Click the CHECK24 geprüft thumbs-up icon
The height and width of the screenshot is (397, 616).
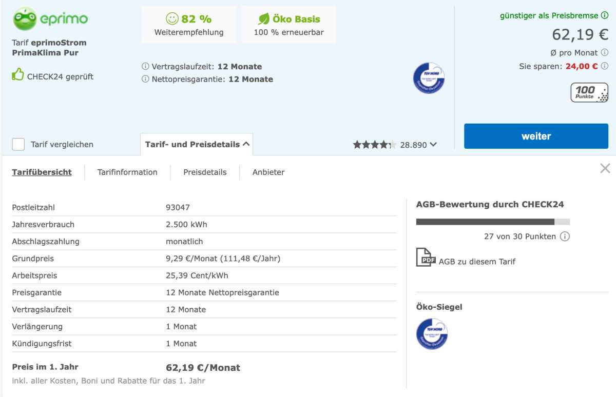point(18,75)
